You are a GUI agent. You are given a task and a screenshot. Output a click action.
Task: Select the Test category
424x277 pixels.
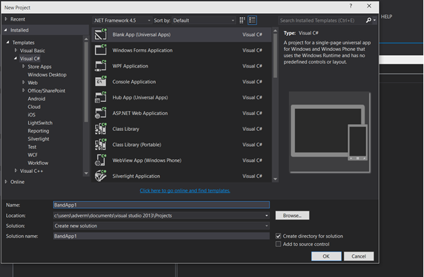click(x=32, y=147)
